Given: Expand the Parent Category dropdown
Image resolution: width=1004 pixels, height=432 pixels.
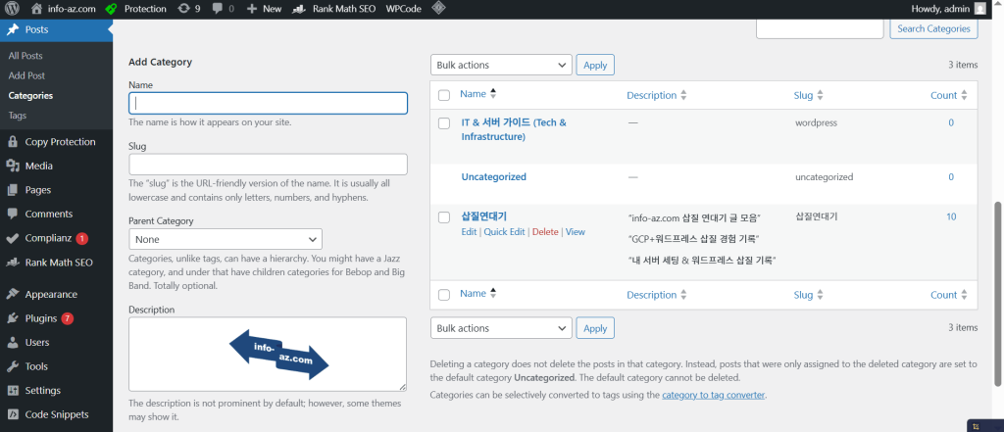Looking at the screenshot, I should pos(225,239).
